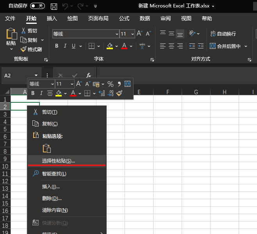
Task: Switch to the 公式 tab
Action: click(124, 18)
